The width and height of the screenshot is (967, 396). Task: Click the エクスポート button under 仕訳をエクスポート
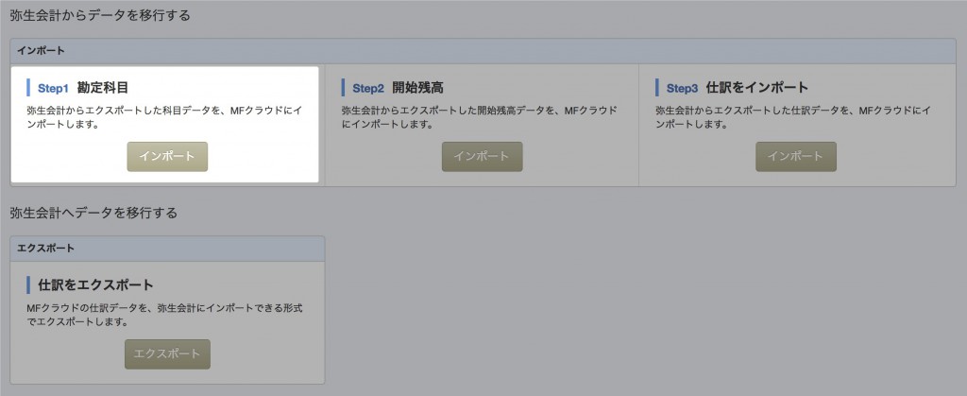[167, 354]
